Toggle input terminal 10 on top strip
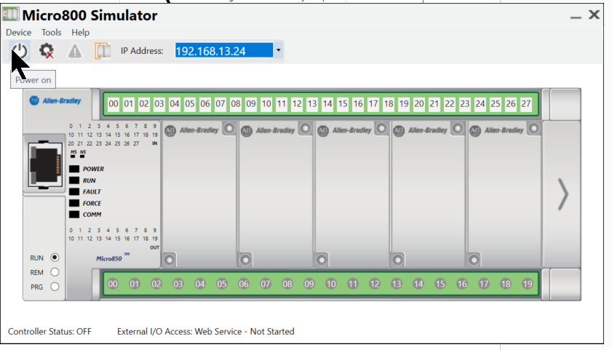 click(266, 104)
